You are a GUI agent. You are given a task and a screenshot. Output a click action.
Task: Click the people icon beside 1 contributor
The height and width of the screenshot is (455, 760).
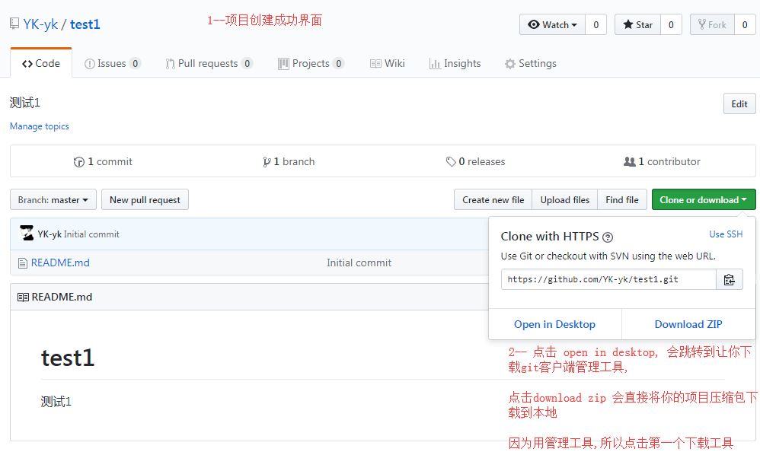pos(629,161)
